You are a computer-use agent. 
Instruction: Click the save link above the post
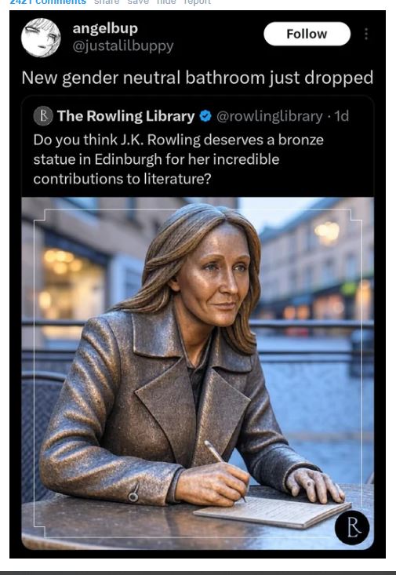point(138,2)
